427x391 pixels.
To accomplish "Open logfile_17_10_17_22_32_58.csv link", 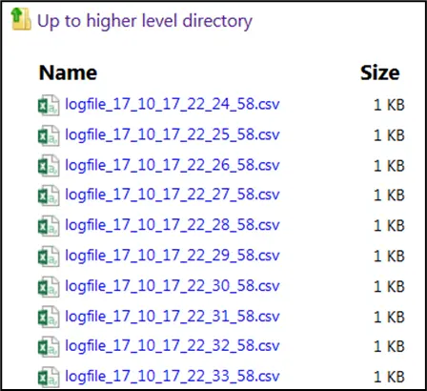I will click(173, 346).
